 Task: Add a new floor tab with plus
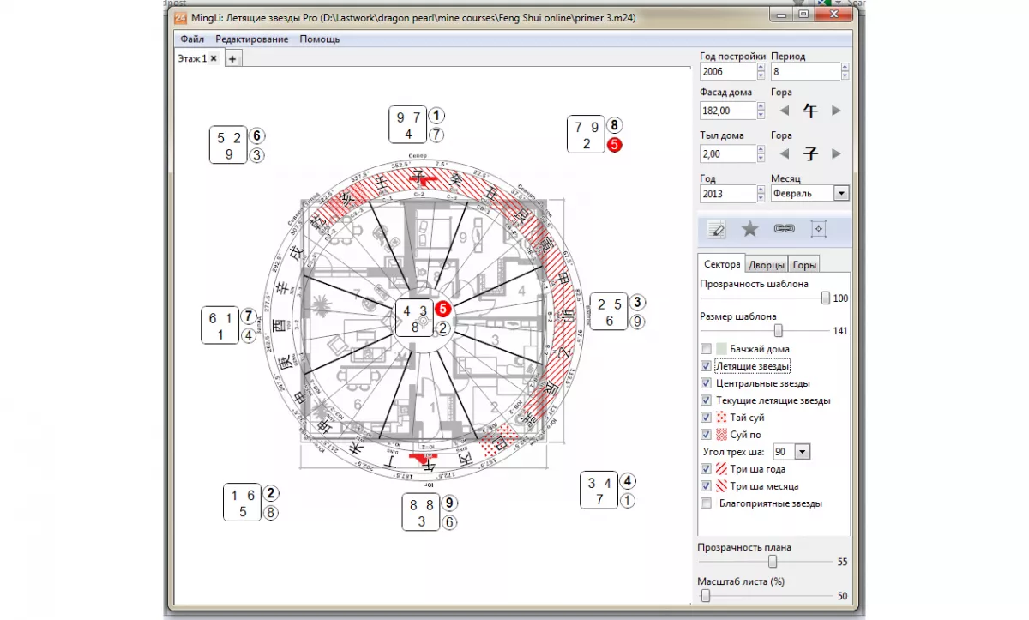pyautogui.click(x=232, y=59)
